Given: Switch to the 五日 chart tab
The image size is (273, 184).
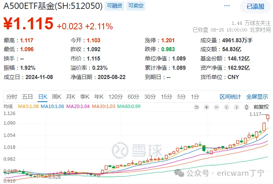Looking at the screenshot, I should 27,96.
